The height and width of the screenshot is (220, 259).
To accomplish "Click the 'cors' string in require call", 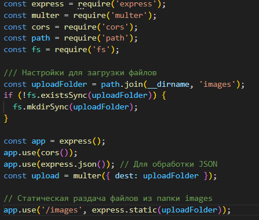I will pyautogui.click(x=115, y=27).
